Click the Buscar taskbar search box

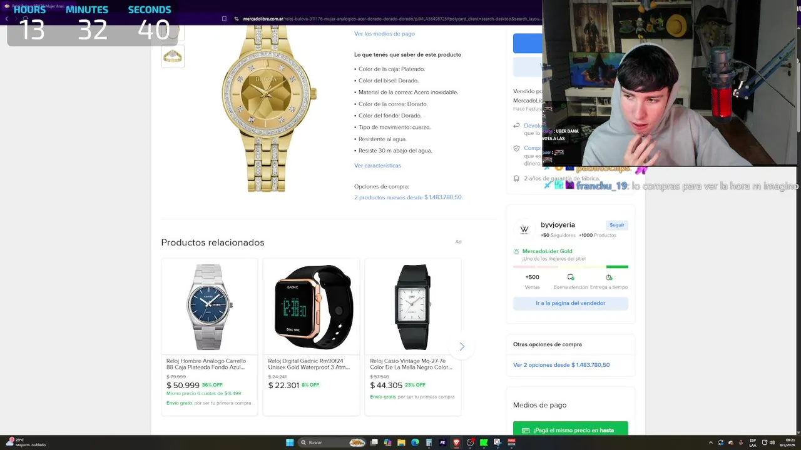click(332, 442)
